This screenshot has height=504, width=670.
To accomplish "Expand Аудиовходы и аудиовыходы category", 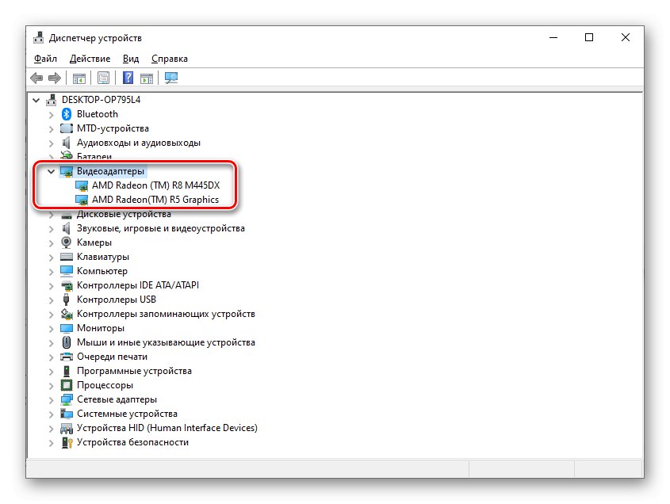I will (x=52, y=143).
